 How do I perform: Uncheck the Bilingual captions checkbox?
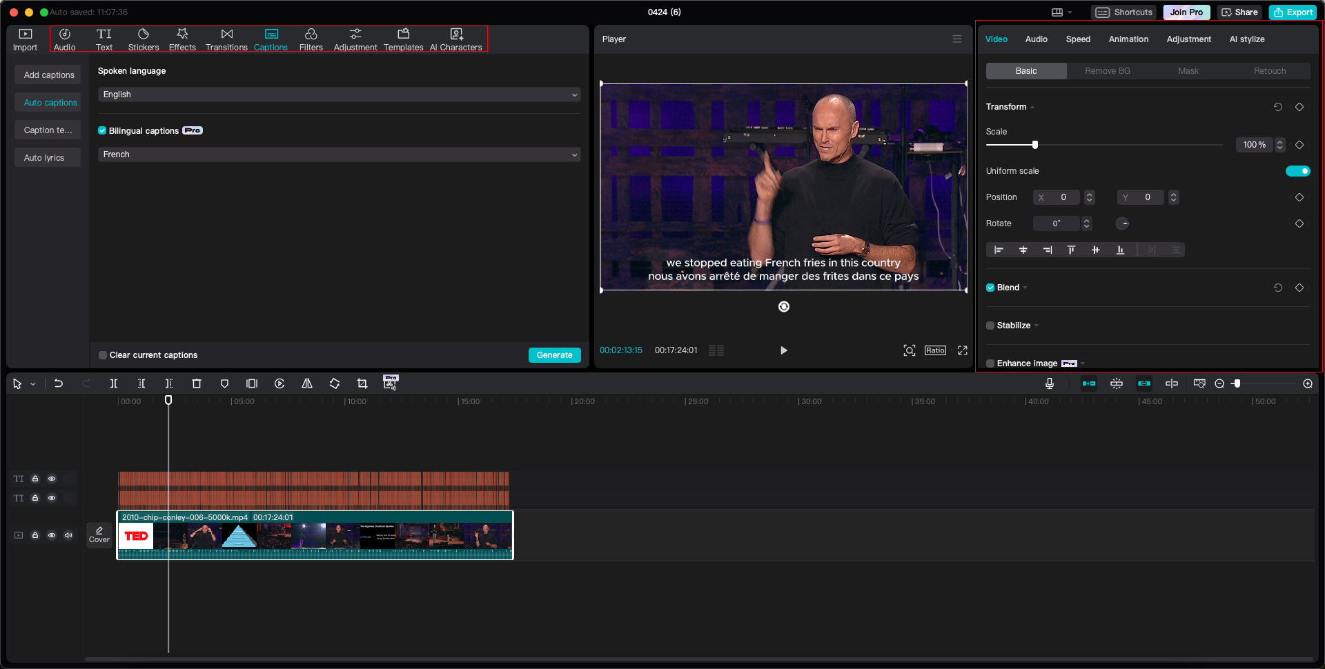click(102, 130)
